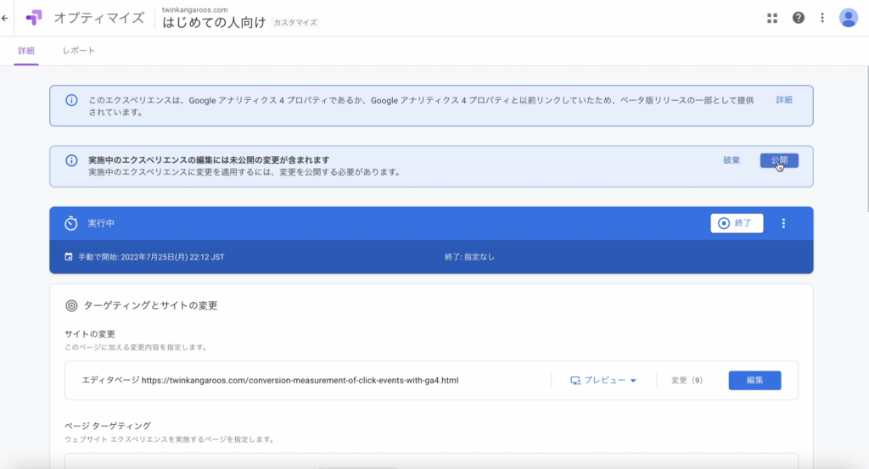The image size is (869, 469).
Task: Click the 変更 (9) changes count
Action: click(687, 381)
